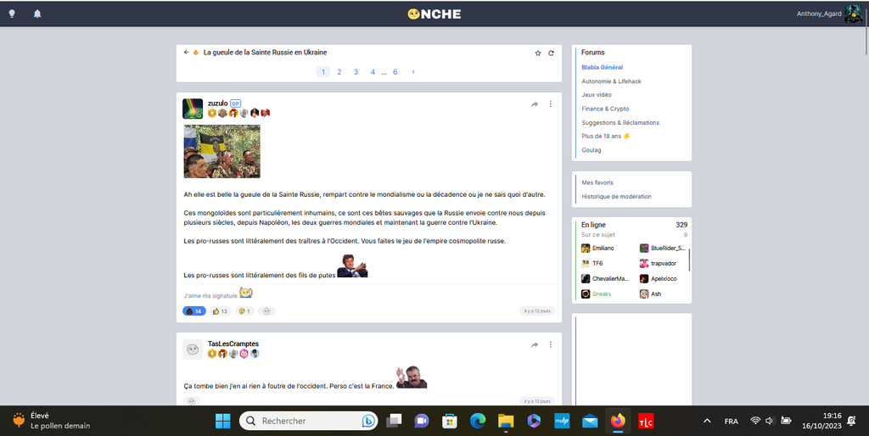Refresh the topic with the reload icon
Viewport: 869px width, 436px height.
(x=551, y=53)
